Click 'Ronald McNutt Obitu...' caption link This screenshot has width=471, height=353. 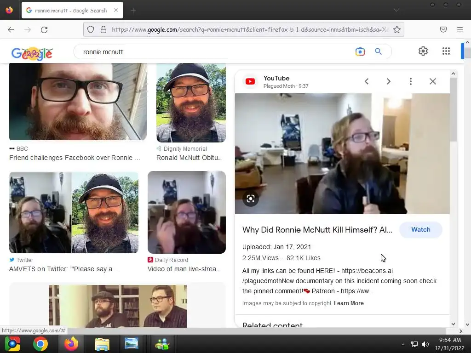(189, 158)
